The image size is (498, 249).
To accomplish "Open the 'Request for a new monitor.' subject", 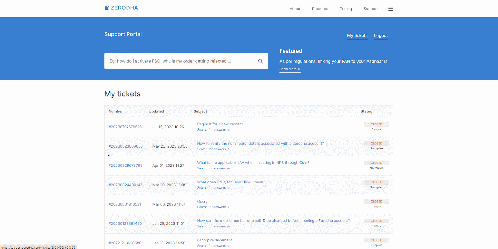I will tap(220, 124).
